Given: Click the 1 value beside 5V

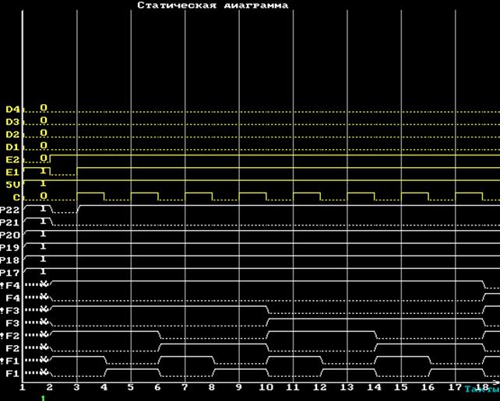Looking at the screenshot, I should [44, 183].
